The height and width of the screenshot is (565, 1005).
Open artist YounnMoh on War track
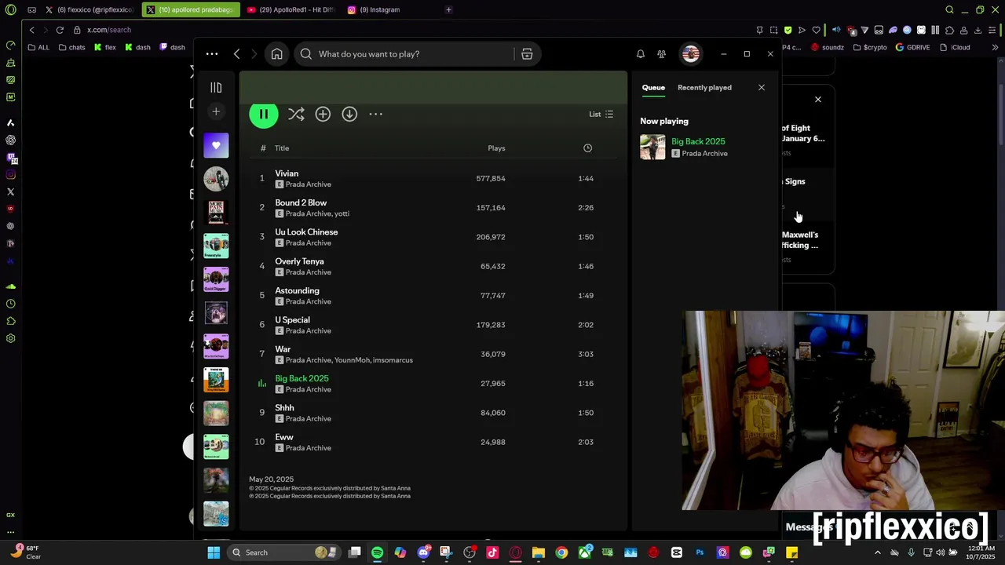point(352,360)
